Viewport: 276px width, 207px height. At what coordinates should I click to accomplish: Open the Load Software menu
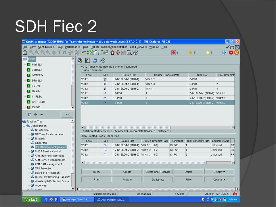pyautogui.click(x=138, y=47)
